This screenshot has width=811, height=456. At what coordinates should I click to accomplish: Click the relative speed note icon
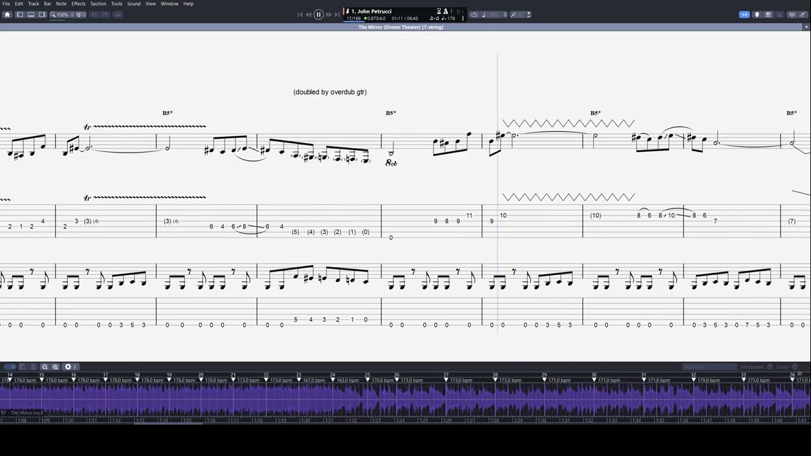[483, 15]
